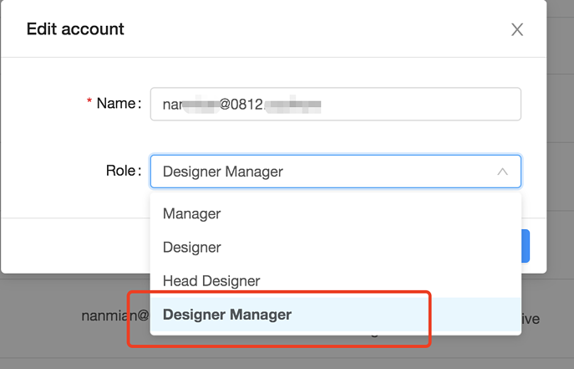
Task: Click the red required asterisk beside Name
Action: click(89, 105)
